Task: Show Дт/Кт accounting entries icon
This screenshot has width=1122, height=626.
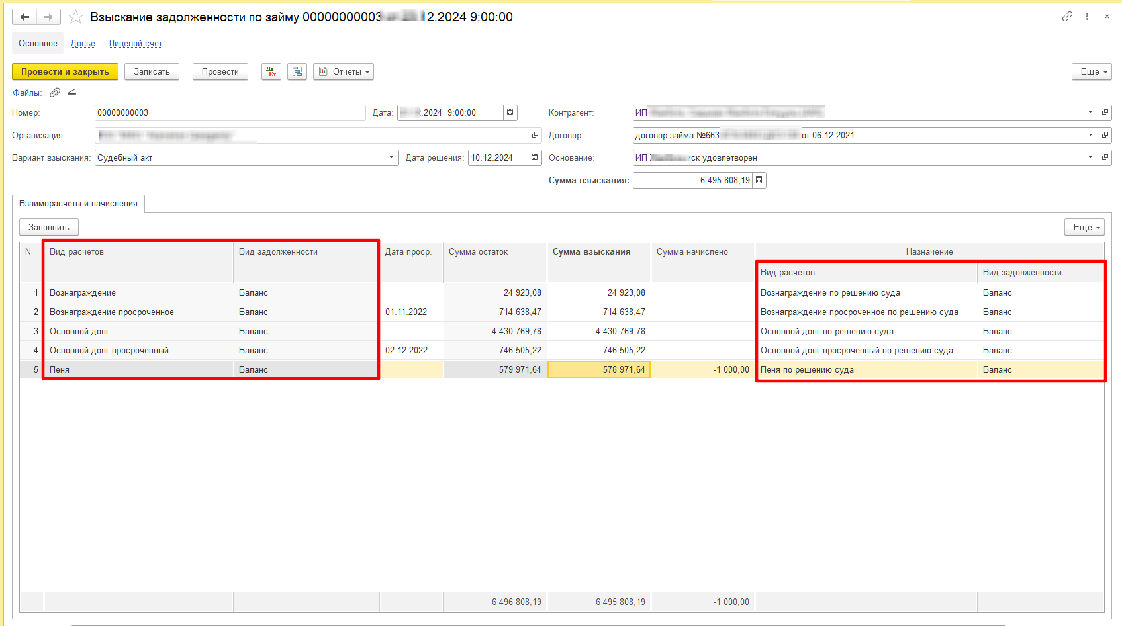Action: (x=271, y=71)
